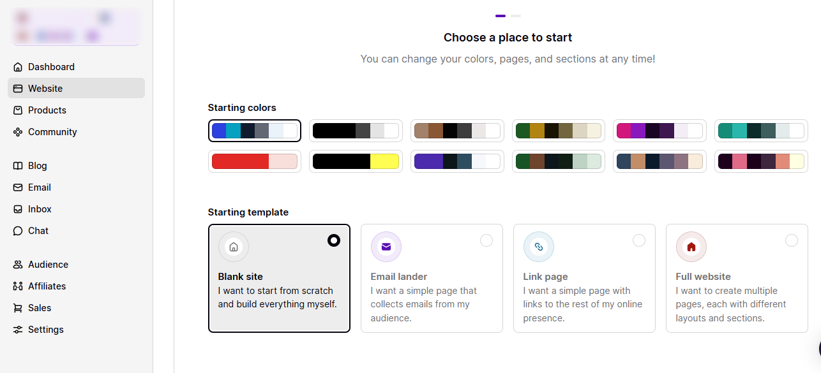Open the Sales menu item

(x=40, y=307)
